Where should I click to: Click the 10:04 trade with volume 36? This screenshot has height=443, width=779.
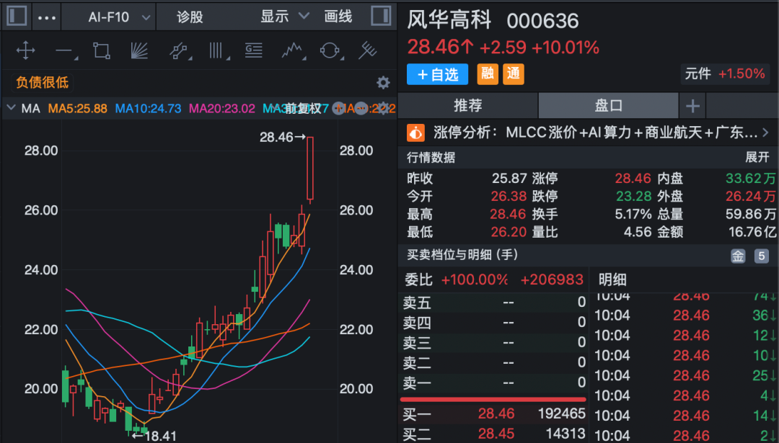[x=686, y=315]
